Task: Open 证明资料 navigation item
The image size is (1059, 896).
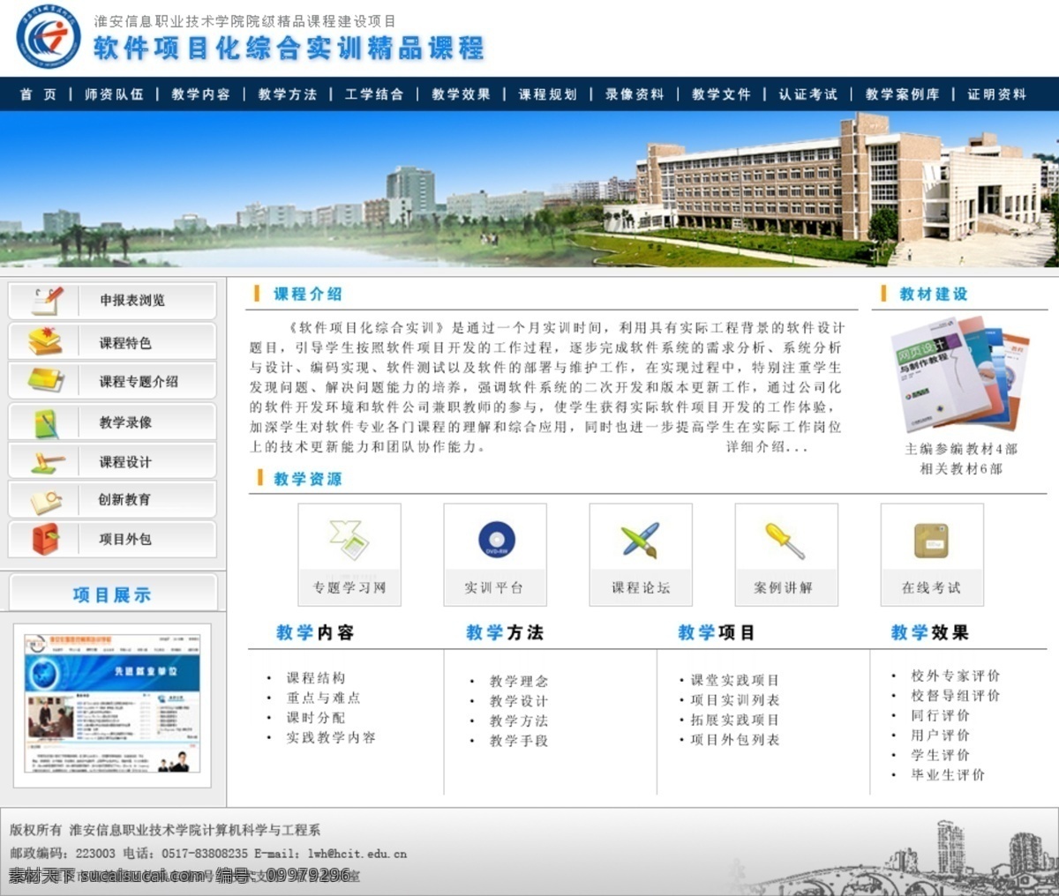Action: (x=996, y=94)
